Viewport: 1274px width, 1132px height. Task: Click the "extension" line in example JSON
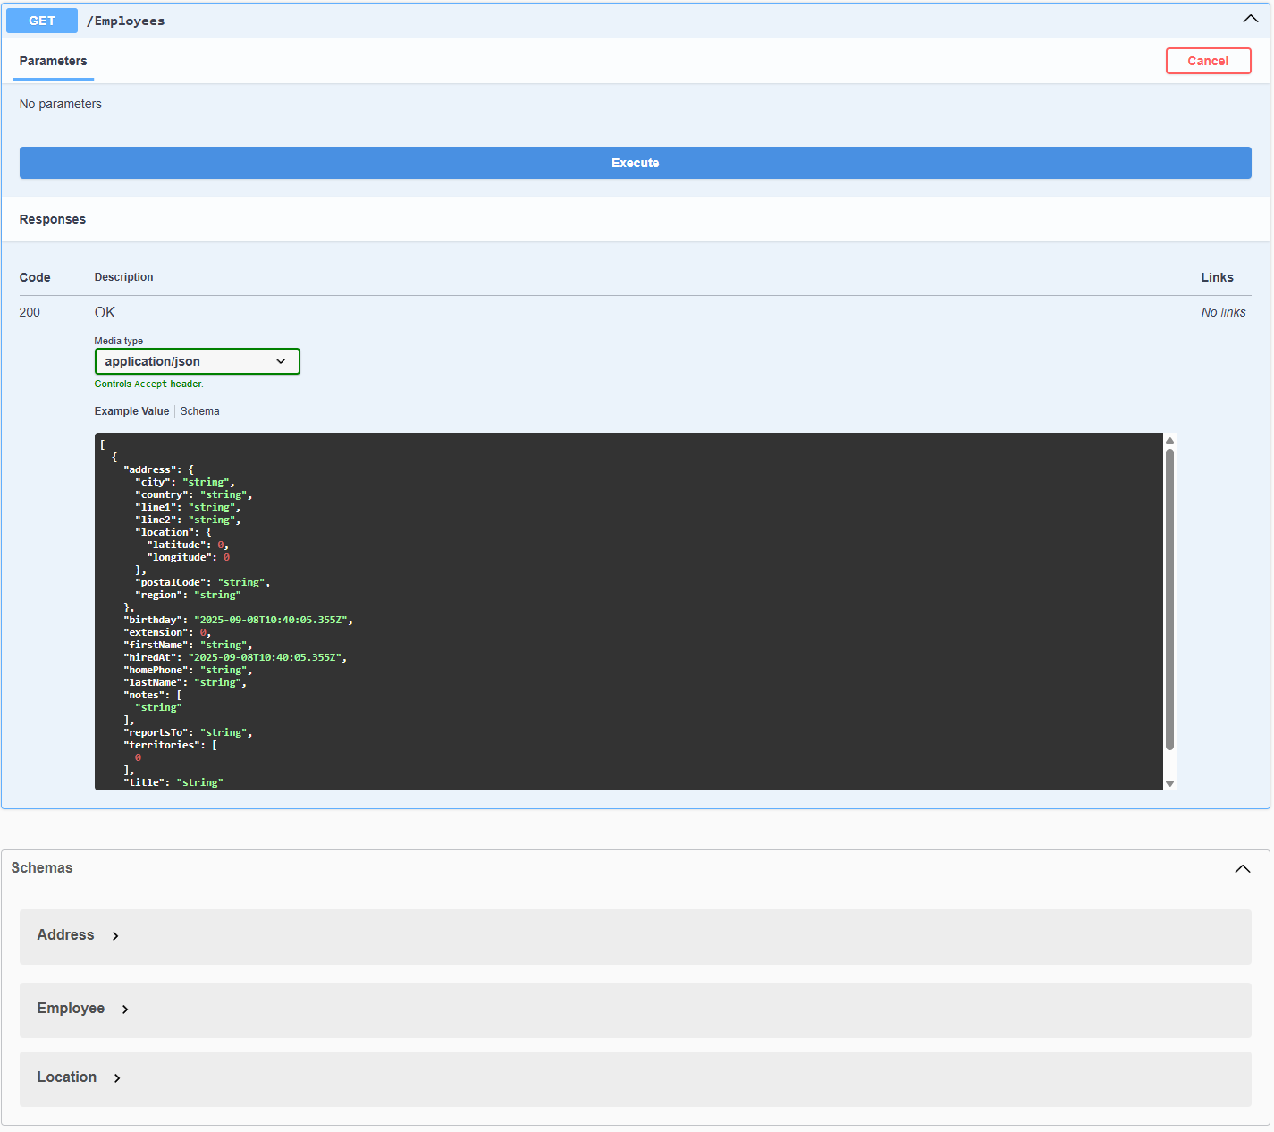[167, 632]
